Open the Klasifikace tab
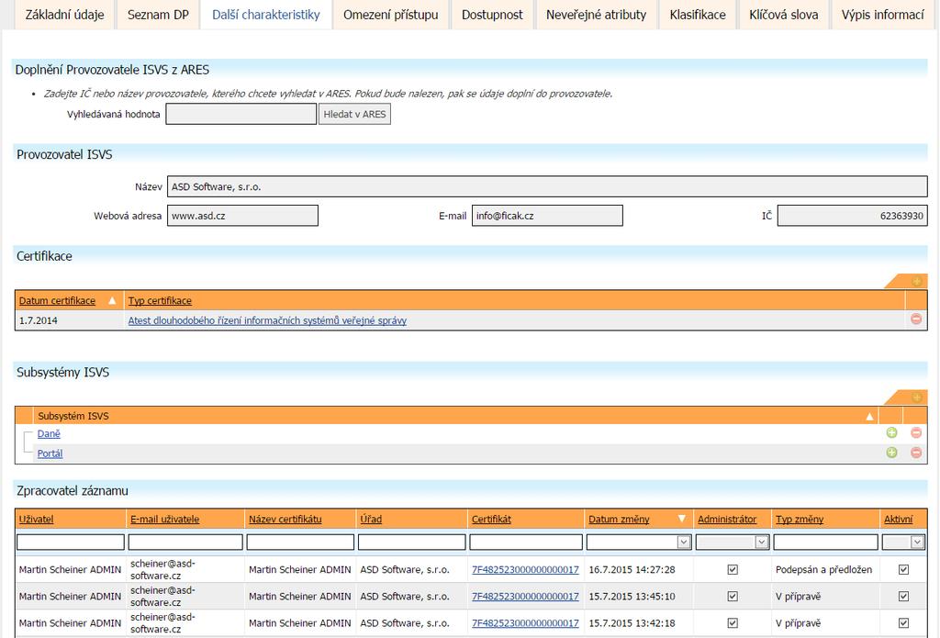Viewport: 940px width, 638px height. click(x=698, y=15)
